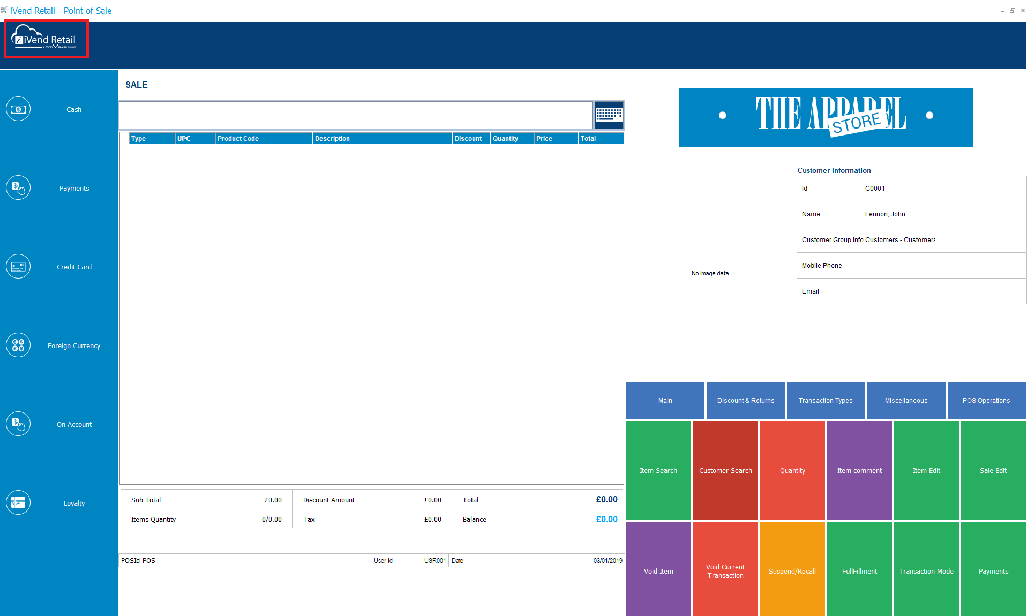Click the Type column header
This screenshot has height=616, width=1027.
(152, 138)
